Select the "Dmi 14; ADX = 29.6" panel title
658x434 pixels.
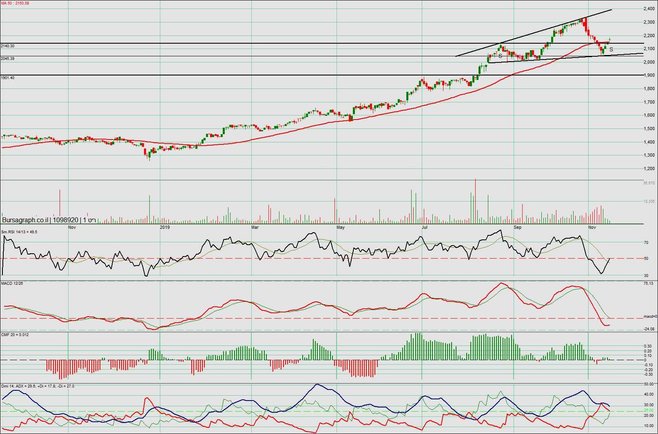tap(18, 386)
